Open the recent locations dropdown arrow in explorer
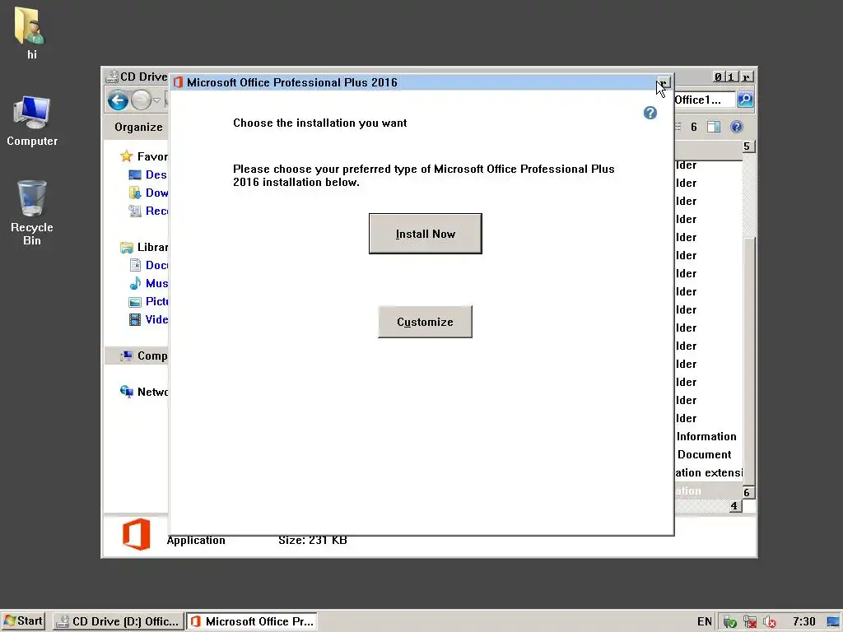This screenshot has height=632, width=843. pos(156,100)
